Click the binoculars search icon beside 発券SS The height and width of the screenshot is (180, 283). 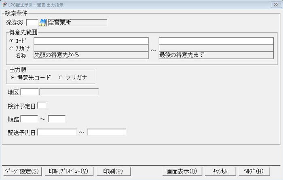coord(43,22)
